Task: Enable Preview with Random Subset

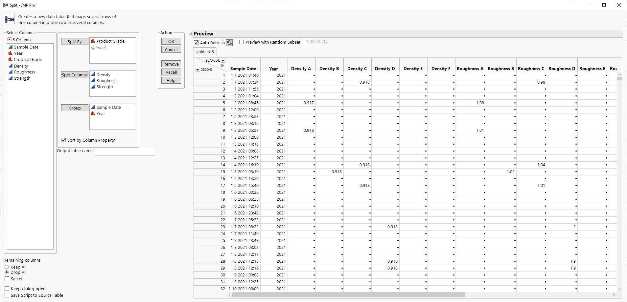Action: point(242,42)
